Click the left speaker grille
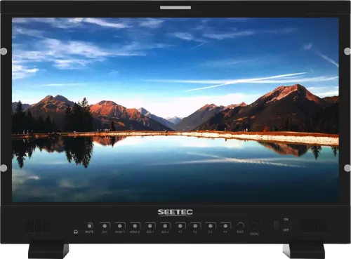351x259 pixels. 39,226
